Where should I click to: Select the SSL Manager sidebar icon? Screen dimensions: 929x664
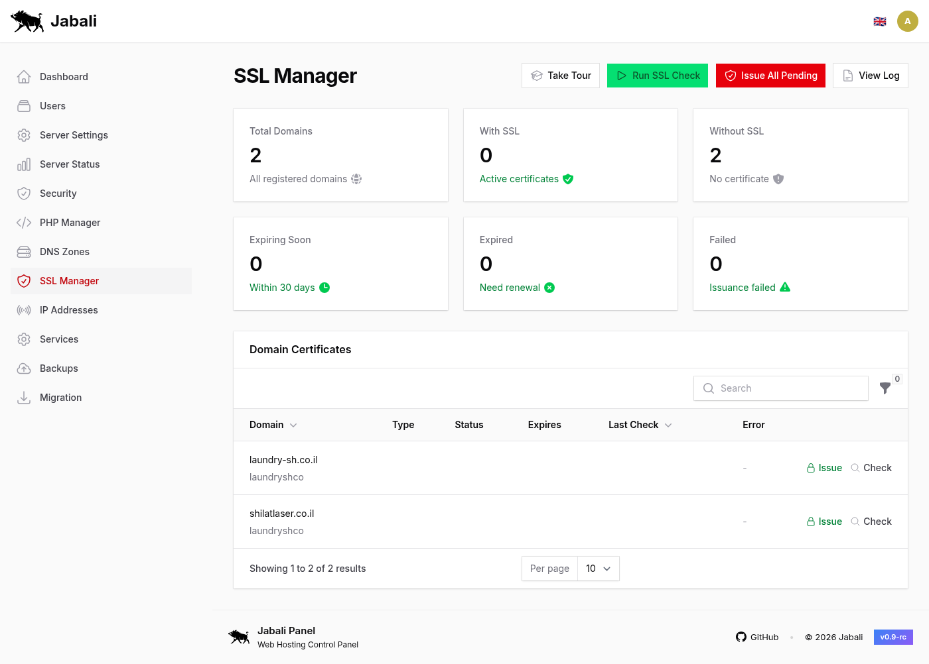coord(24,281)
